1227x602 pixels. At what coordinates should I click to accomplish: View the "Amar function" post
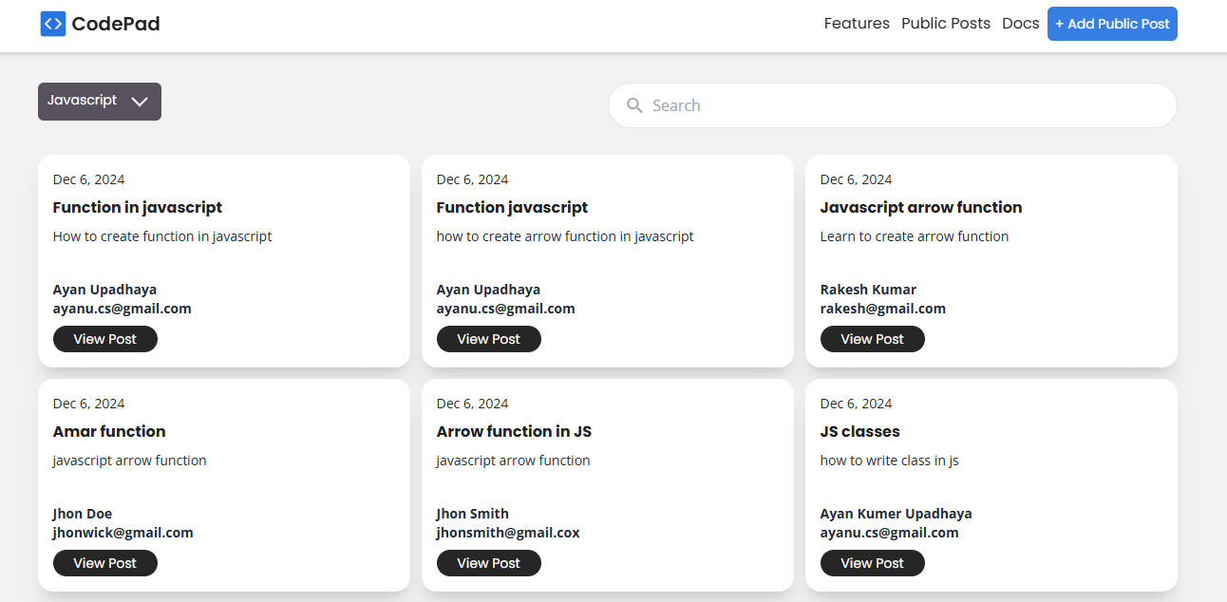105,563
